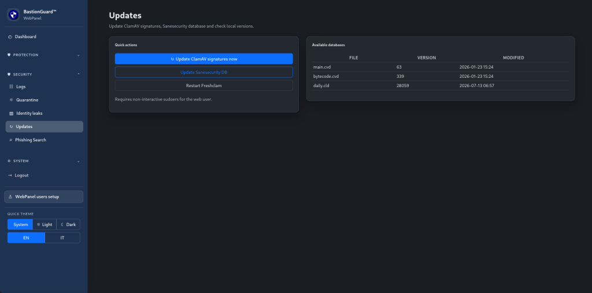
Task: Open the Dashboard page
Action: tap(44, 37)
